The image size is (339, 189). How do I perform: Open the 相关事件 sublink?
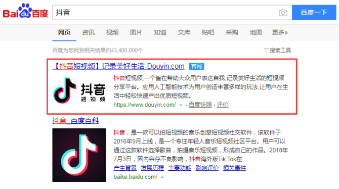click(x=235, y=168)
